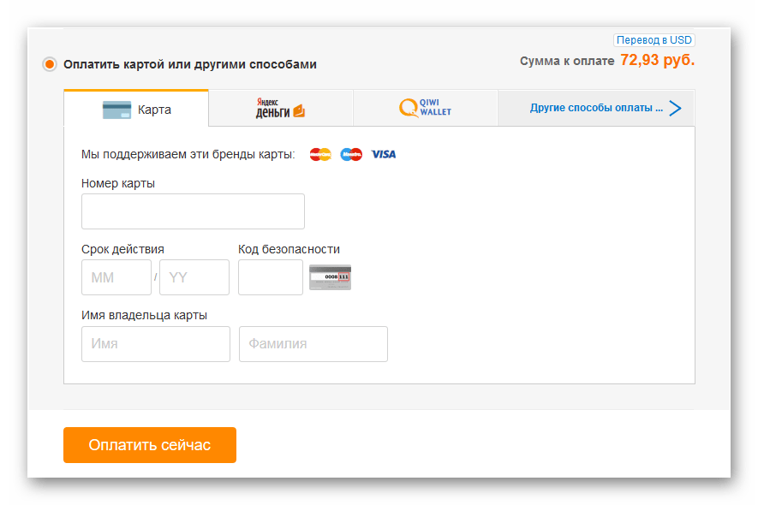
Task: Switch to the Карта tab
Action: 136,109
